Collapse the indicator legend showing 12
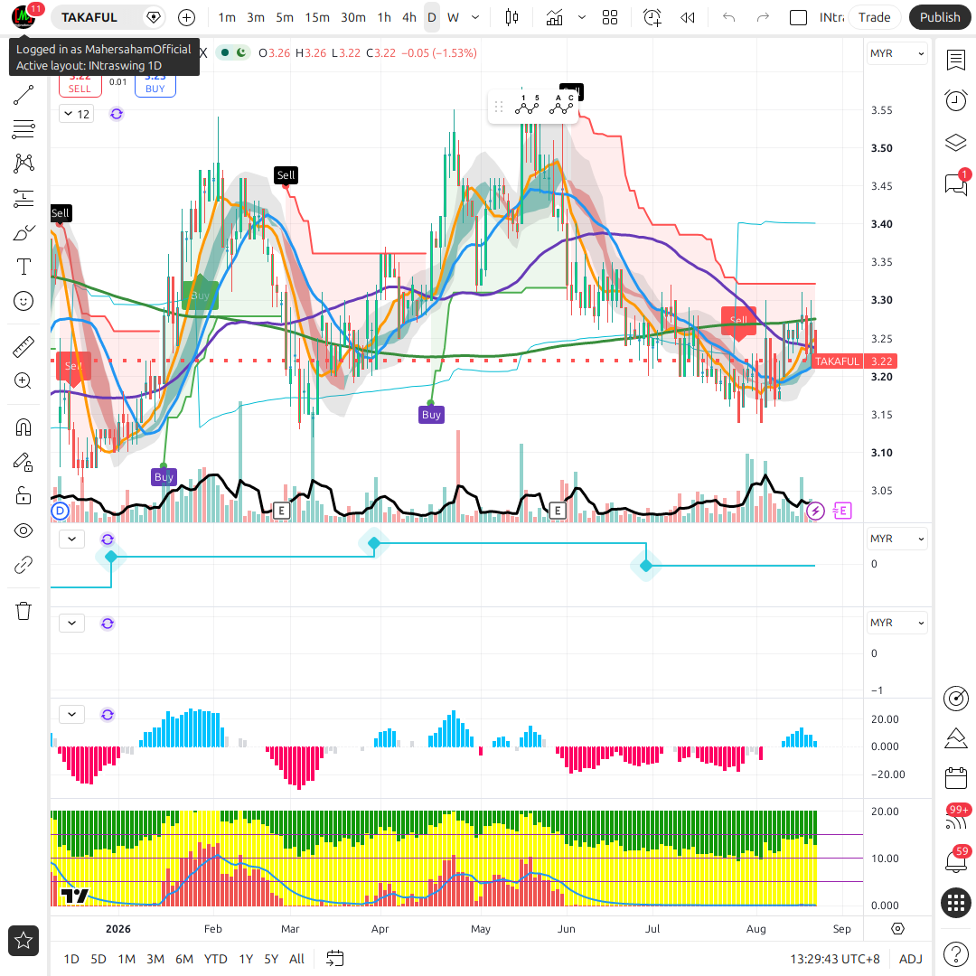976x976 pixels. point(77,114)
